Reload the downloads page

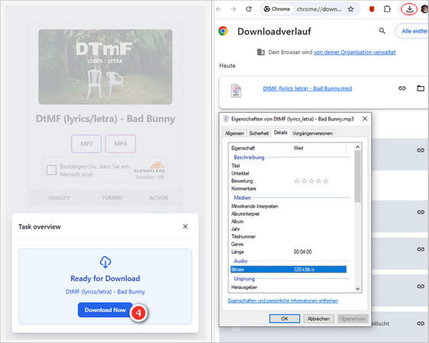pos(248,9)
